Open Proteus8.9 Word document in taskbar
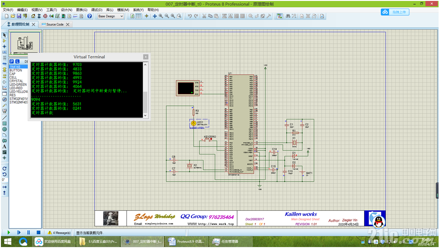This screenshot has width=440, height=248. [x=187, y=241]
